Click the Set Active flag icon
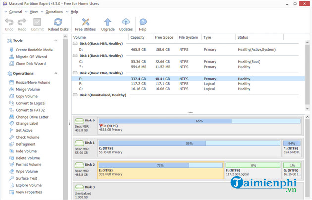The width and height of the screenshot is (312, 200). pyautogui.click(x=12, y=130)
